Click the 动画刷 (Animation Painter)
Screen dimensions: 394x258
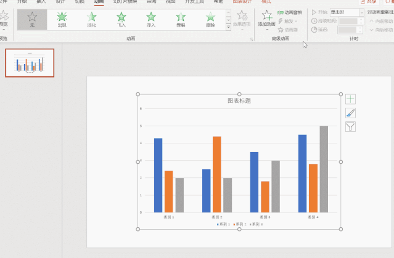[288, 30]
